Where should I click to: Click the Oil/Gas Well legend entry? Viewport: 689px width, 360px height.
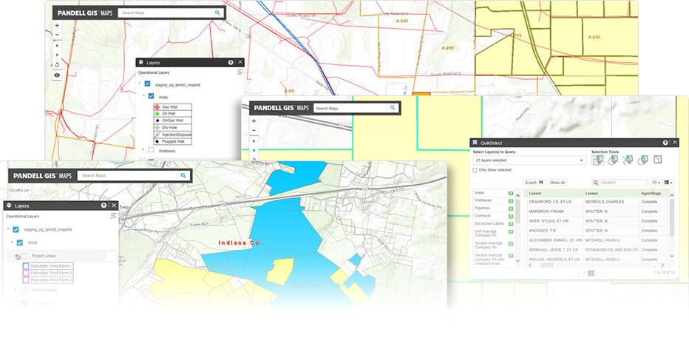click(x=173, y=120)
